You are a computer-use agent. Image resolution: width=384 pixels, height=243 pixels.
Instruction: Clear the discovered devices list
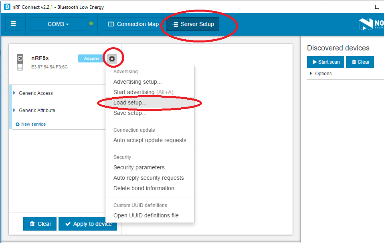tap(360, 62)
